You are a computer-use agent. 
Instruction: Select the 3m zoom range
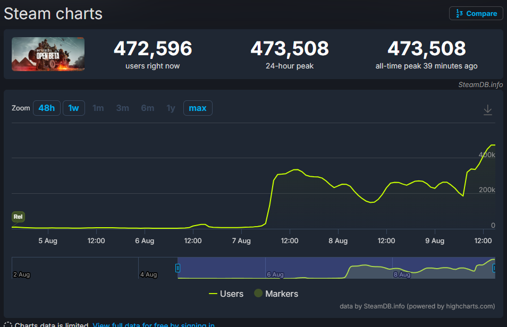(123, 108)
